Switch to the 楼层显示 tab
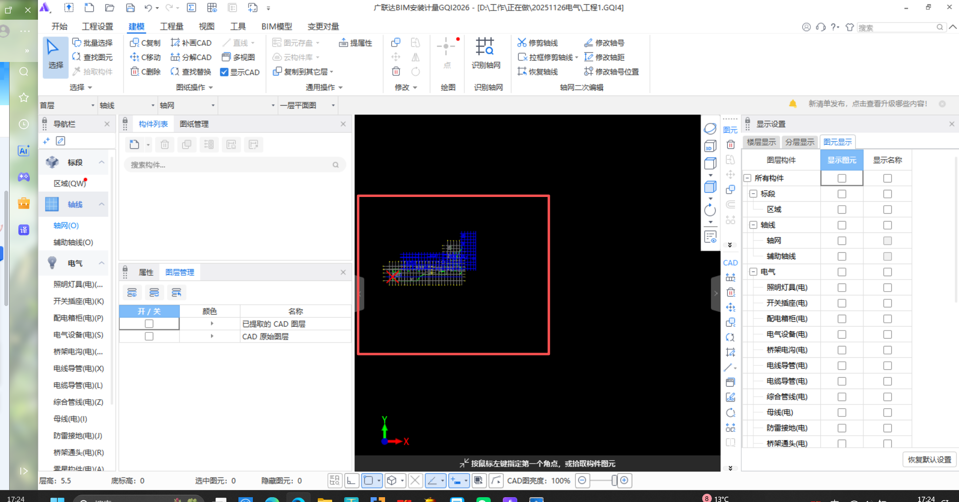The image size is (959, 502). 761,142
